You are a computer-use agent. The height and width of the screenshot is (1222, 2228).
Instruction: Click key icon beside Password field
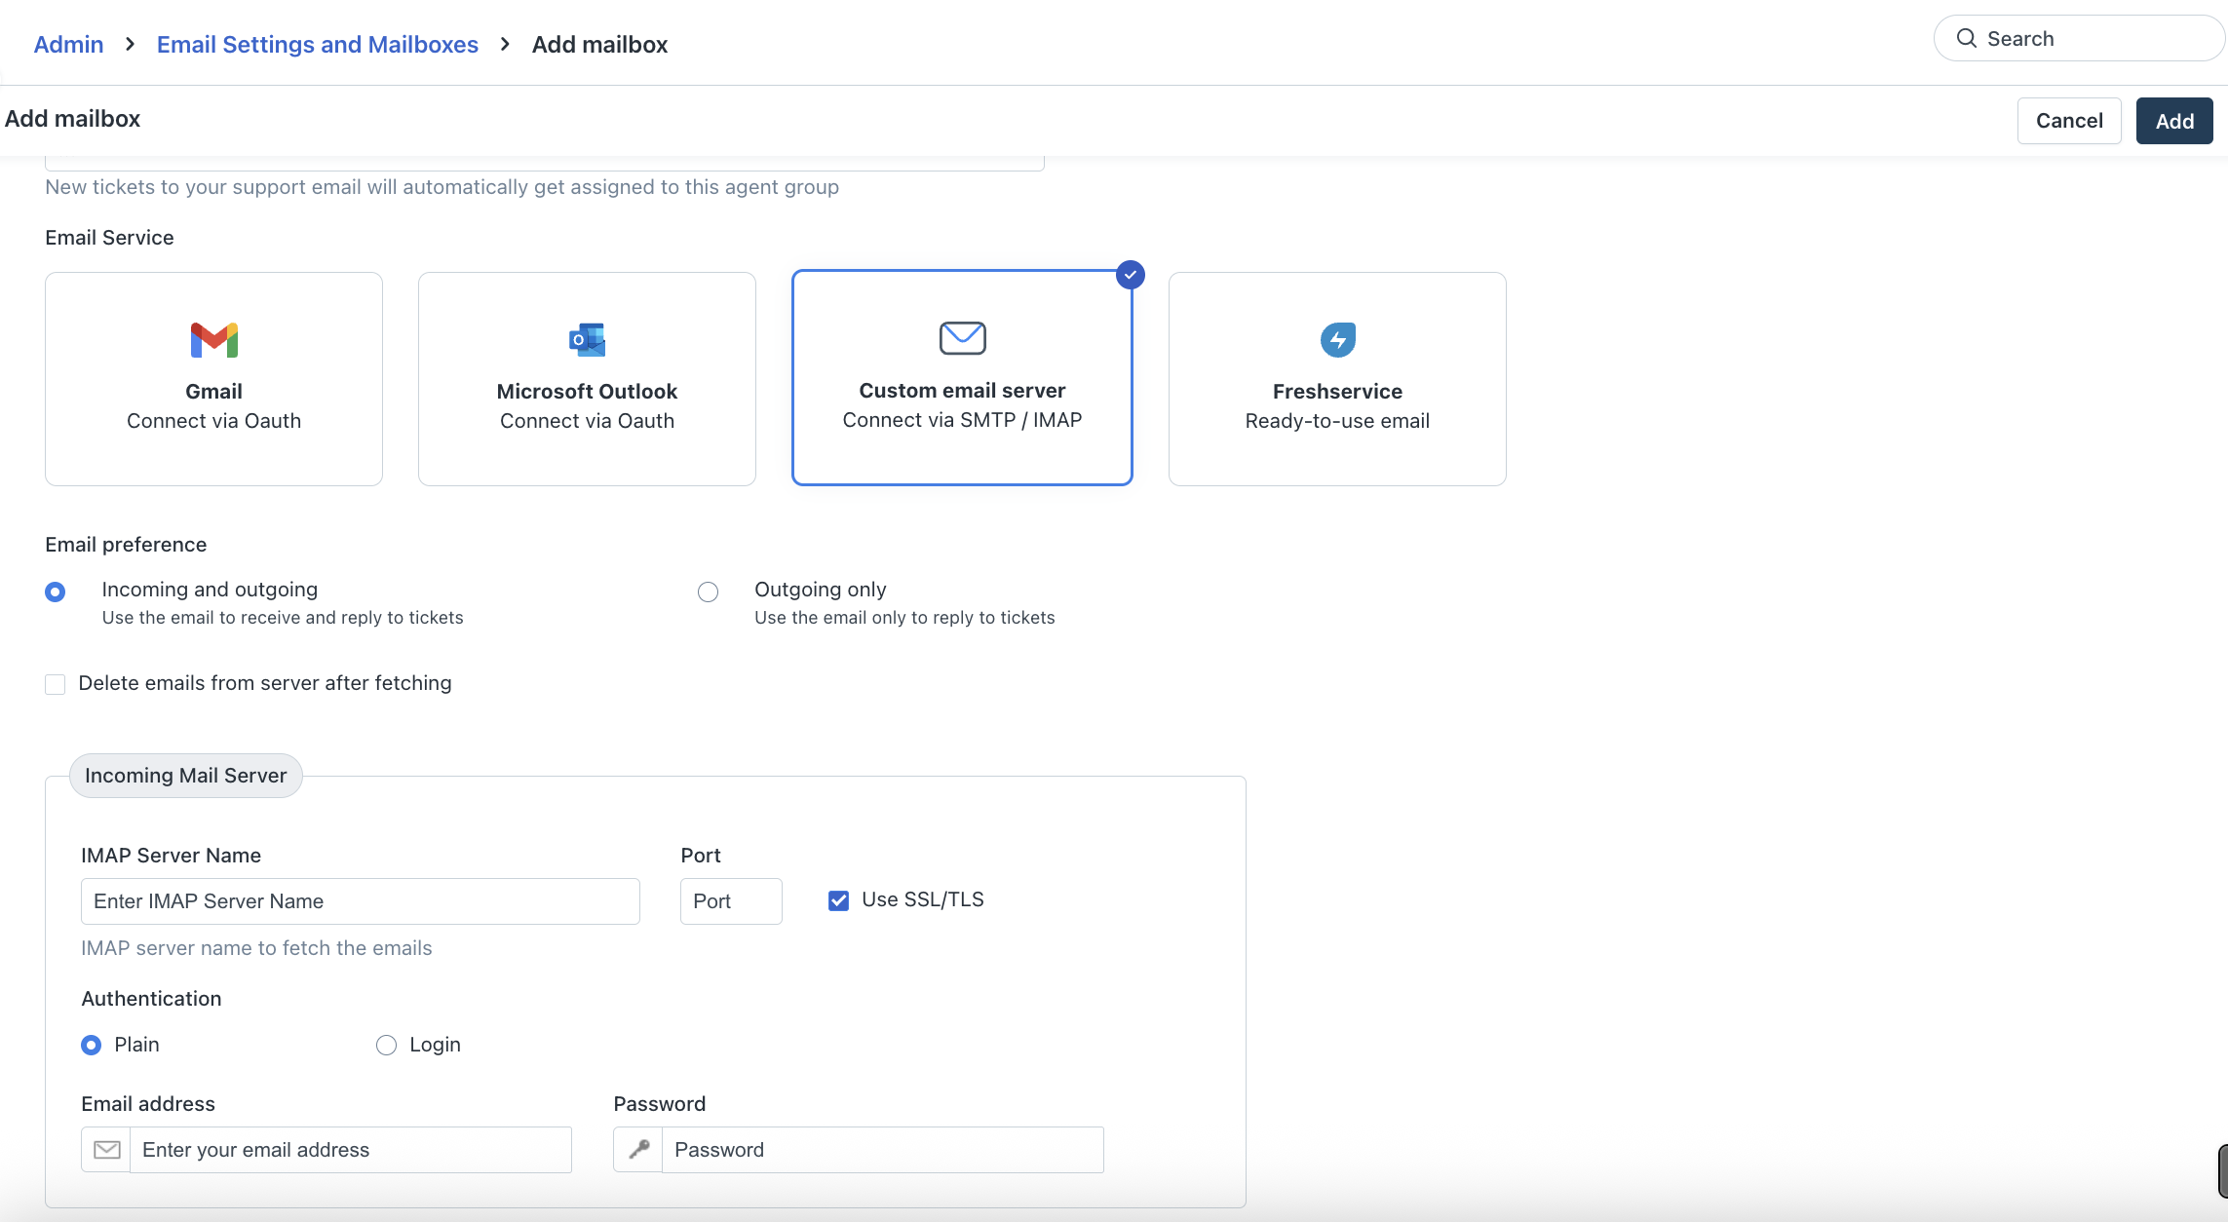tap(638, 1150)
